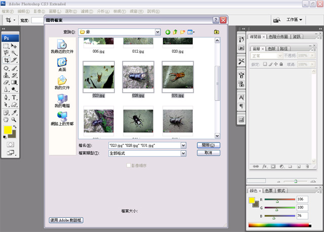Image resolution: width=324 pixels, height=232 pixels.
Task: Click the Create New Folder icon
Action: coord(183,32)
